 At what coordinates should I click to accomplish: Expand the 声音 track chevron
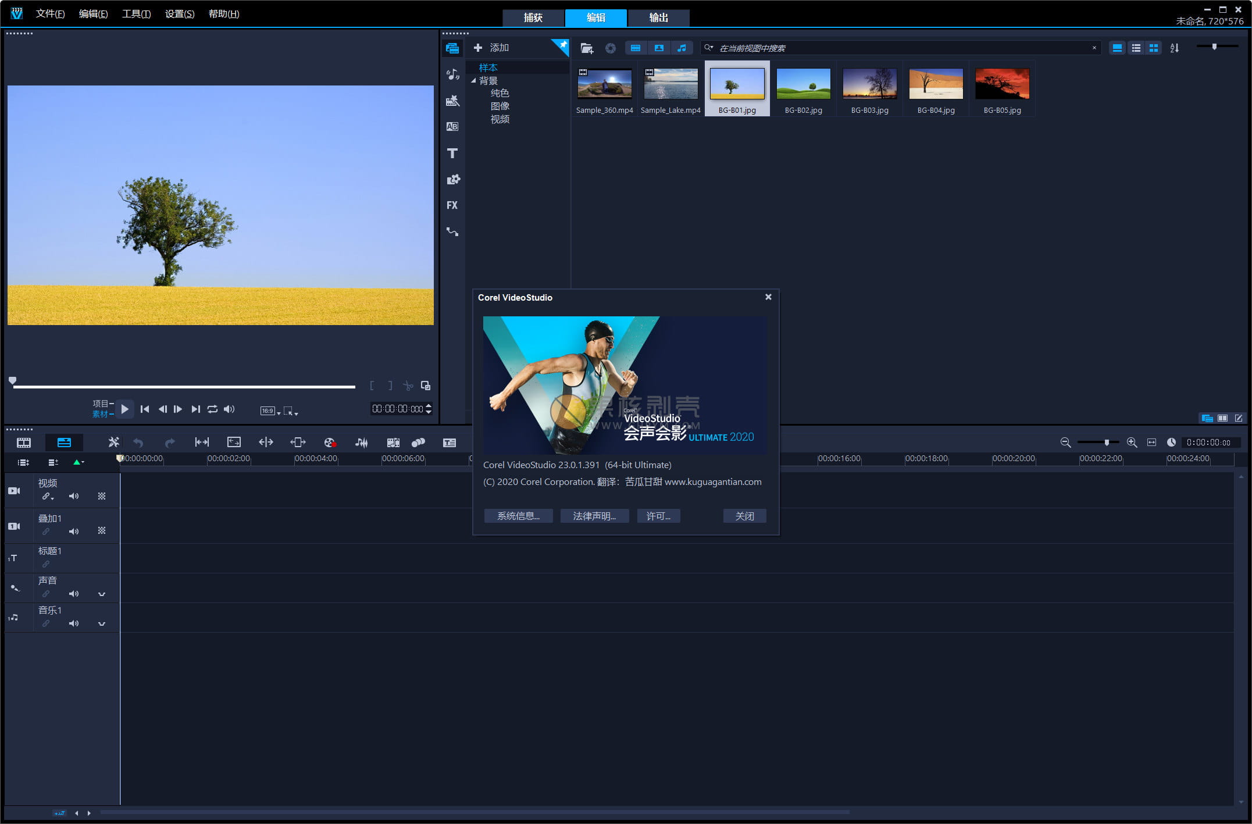(x=102, y=594)
